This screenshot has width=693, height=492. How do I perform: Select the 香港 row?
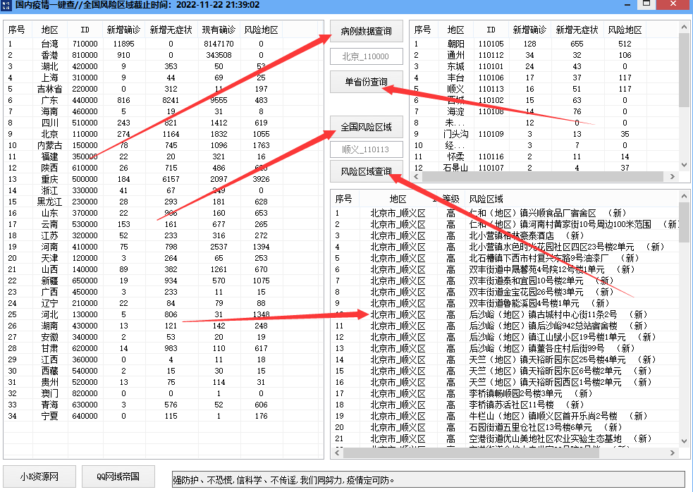(164, 55)
